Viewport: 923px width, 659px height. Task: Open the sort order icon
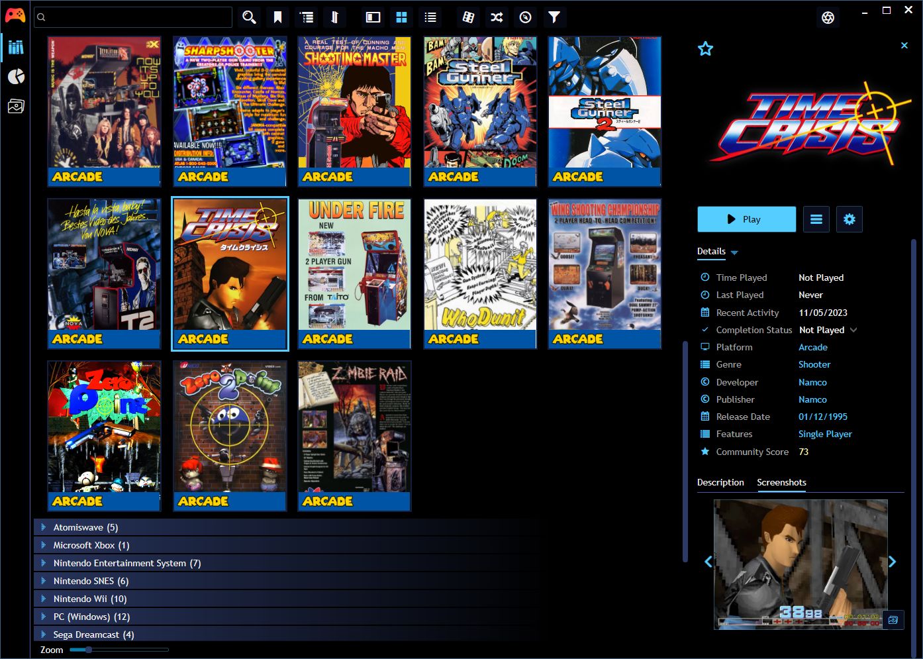[335, 17]
